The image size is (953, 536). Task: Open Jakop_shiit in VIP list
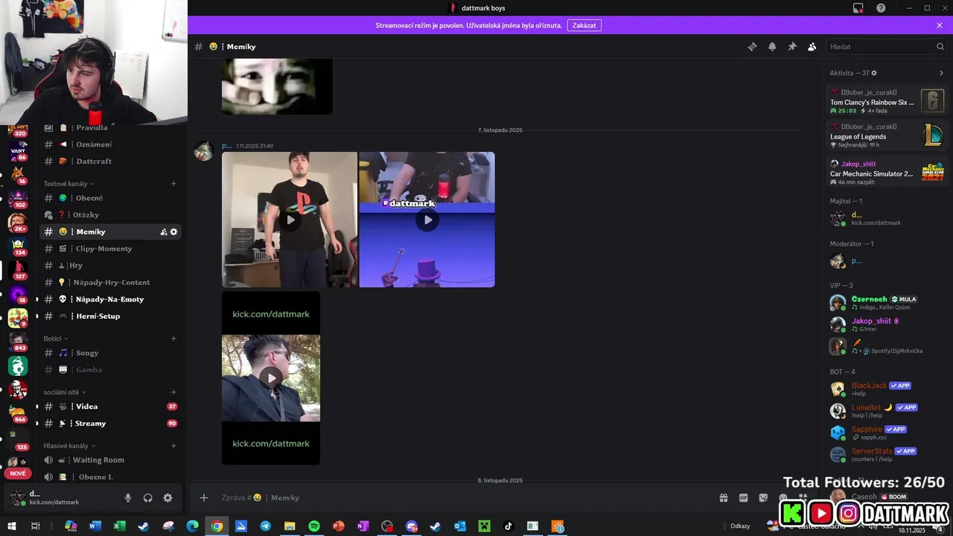(887, 325)
